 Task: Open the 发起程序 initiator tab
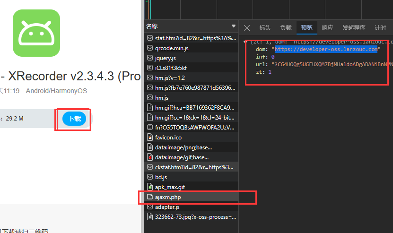354,28
